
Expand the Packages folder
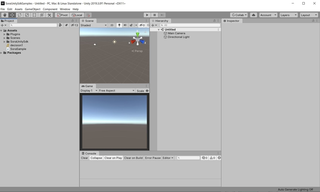2,53
